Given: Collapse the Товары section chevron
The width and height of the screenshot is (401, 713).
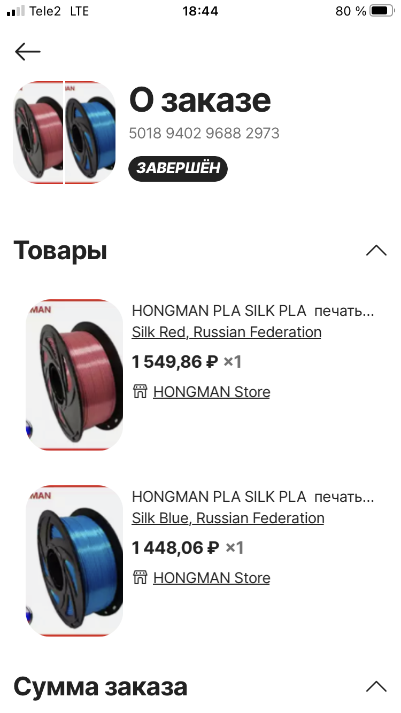Looking at the screenshot, I should pyautogui.click(x=376, y=251).
